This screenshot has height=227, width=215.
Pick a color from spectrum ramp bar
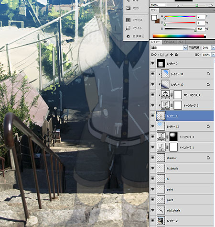point(179,36)
